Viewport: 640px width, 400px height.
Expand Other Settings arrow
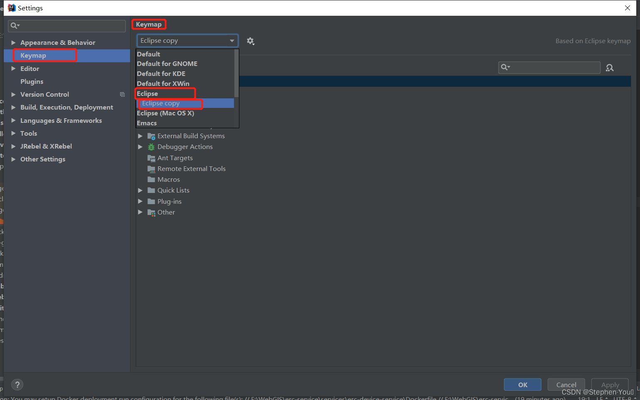[13, 159]
